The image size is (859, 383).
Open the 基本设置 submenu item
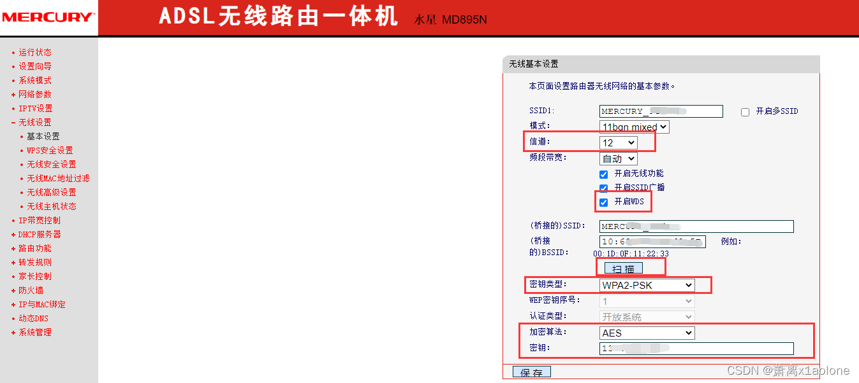click(43, 136)
